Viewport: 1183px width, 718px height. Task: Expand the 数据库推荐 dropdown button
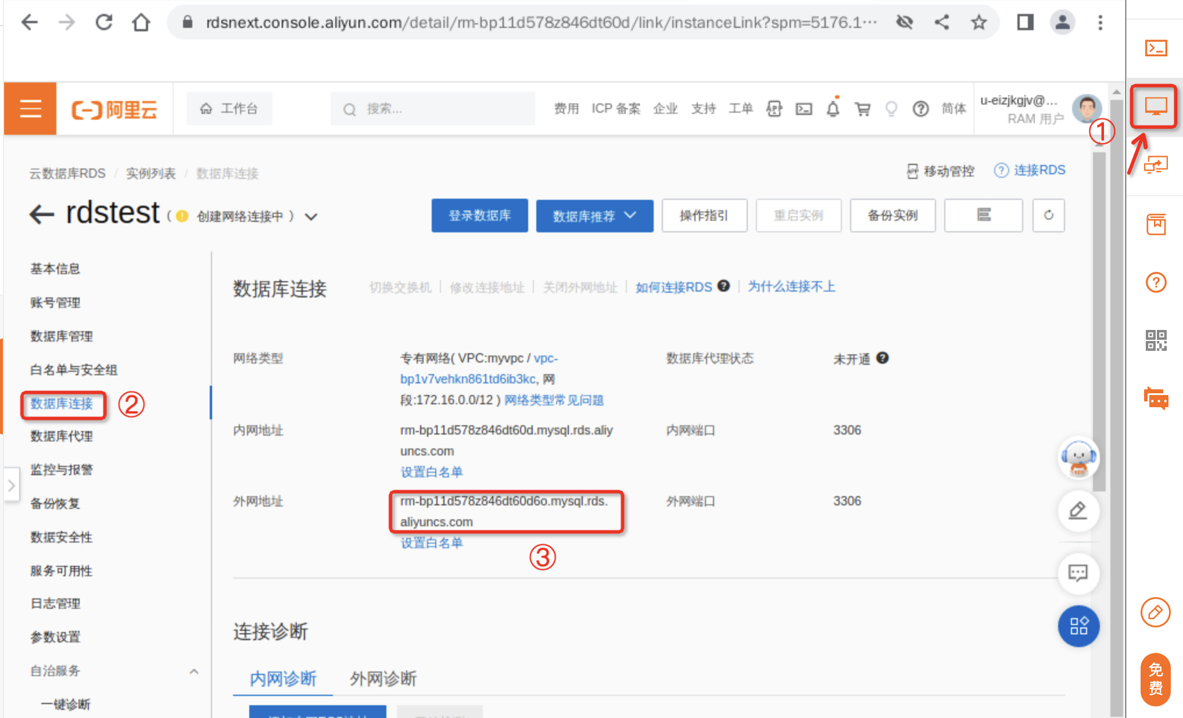point(594,216)
